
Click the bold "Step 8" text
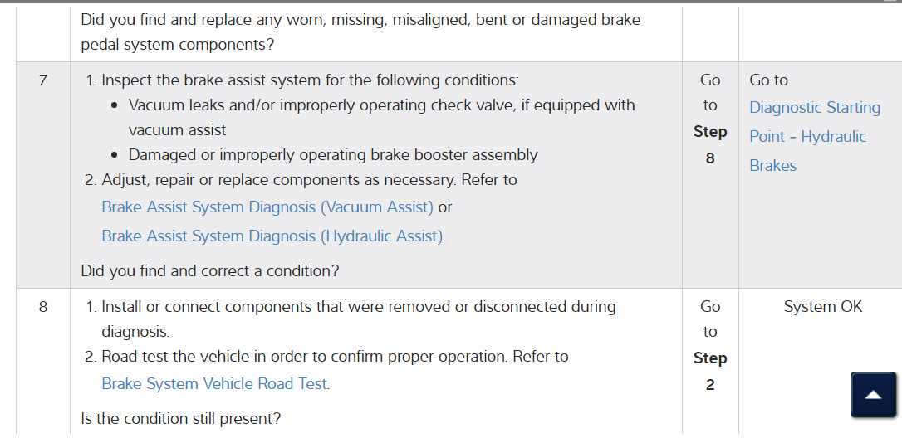tap(710, 144)
